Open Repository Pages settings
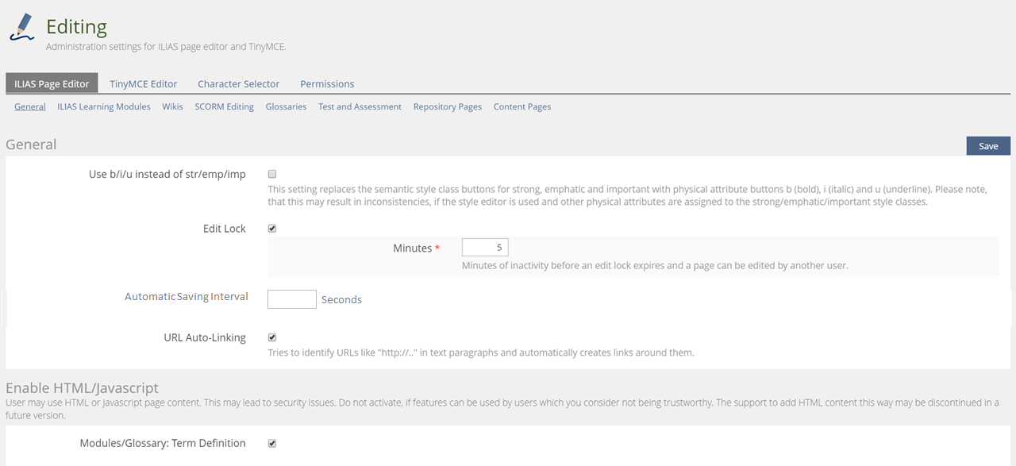The height and width of the screenshot is (466, 1016). tap(447, 106)
